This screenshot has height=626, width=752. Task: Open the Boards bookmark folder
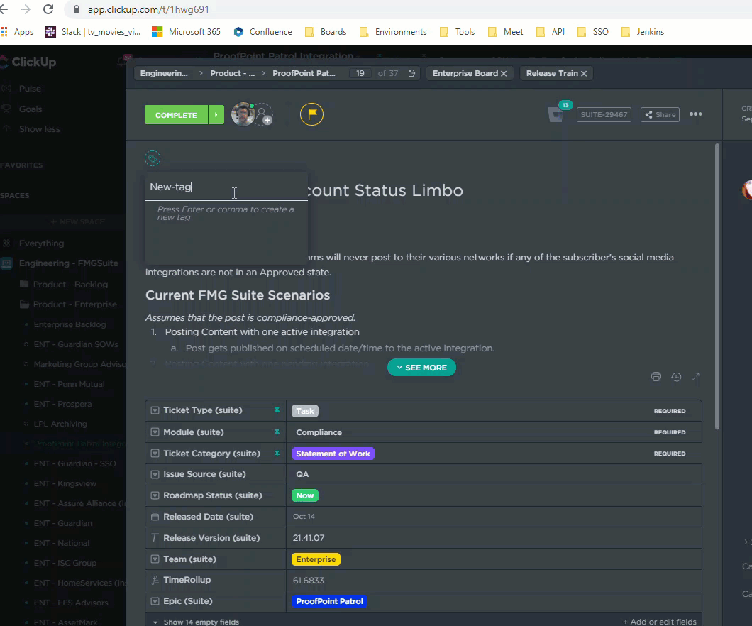coord(326,32)
